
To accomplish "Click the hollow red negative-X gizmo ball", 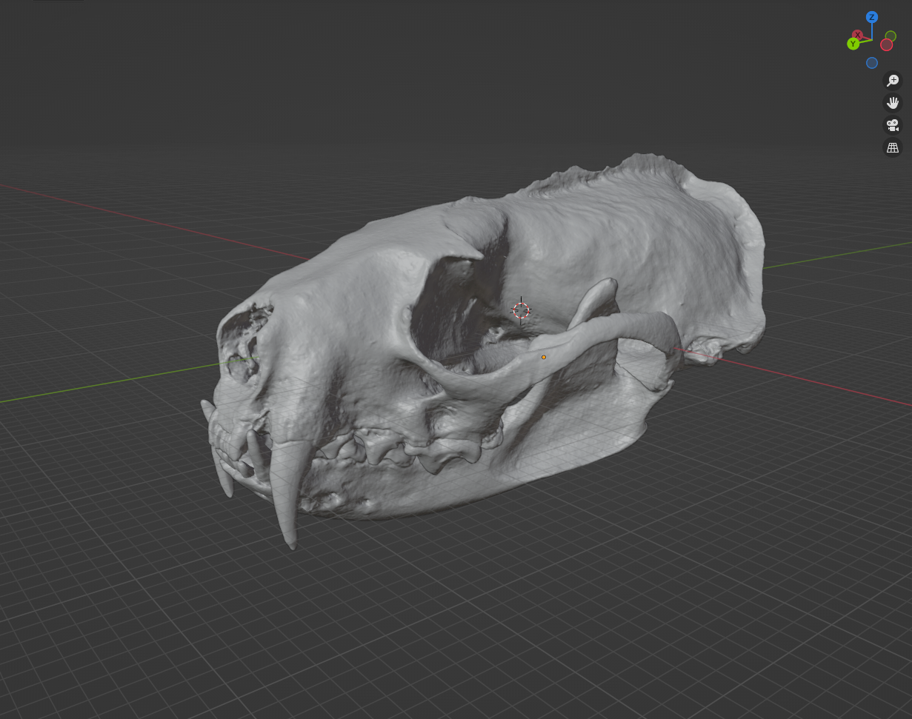I will pos(887,44).
